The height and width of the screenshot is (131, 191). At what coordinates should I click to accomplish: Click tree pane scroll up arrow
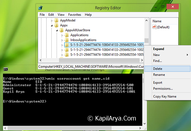coord(146,20)
